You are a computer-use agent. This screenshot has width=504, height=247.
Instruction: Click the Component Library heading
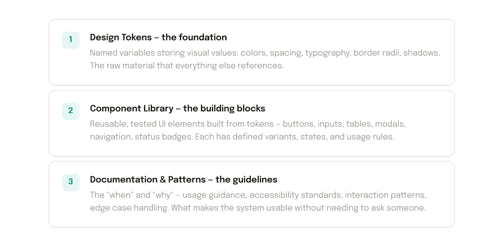coord(131,108)
